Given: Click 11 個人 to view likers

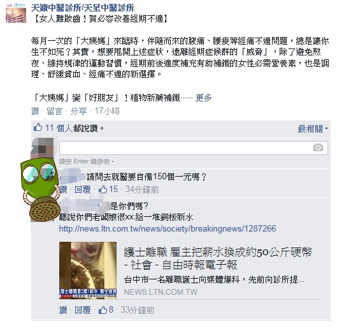Looking at the screenshot, I should tap(59, 128).
